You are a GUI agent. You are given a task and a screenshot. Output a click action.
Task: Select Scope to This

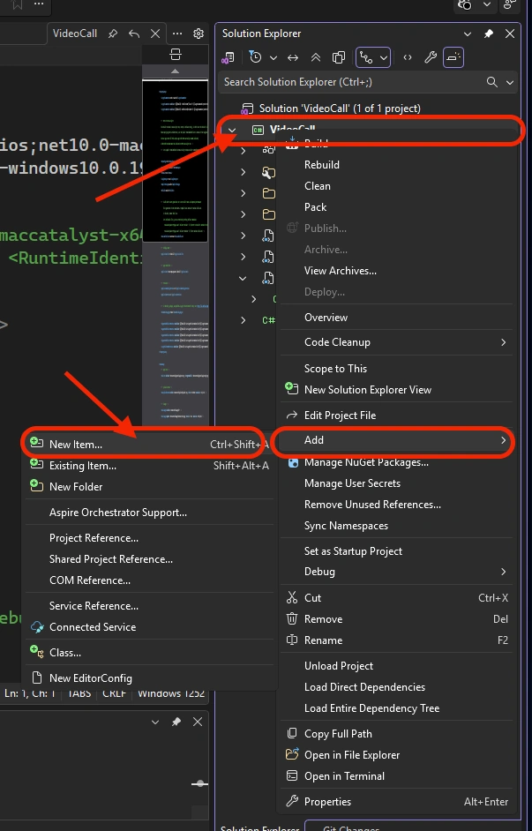[x=335, y=369]
